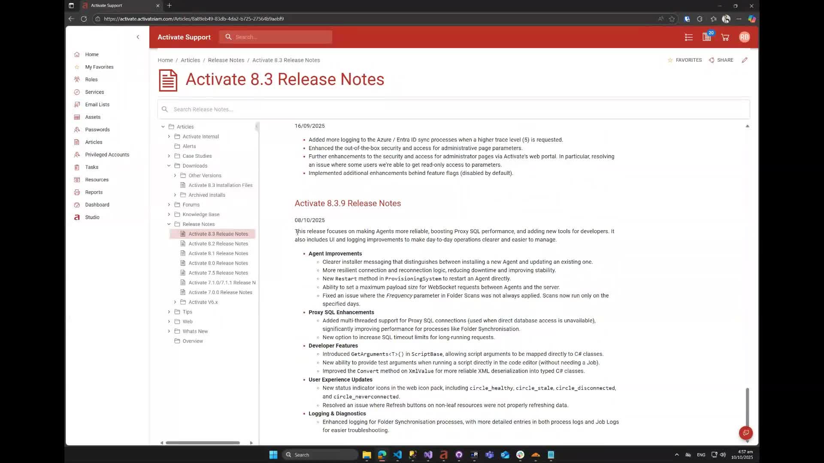The image size is (824, 463).
Task: Click the Release Notes breadcrumb link
Action: coord(226,60)
